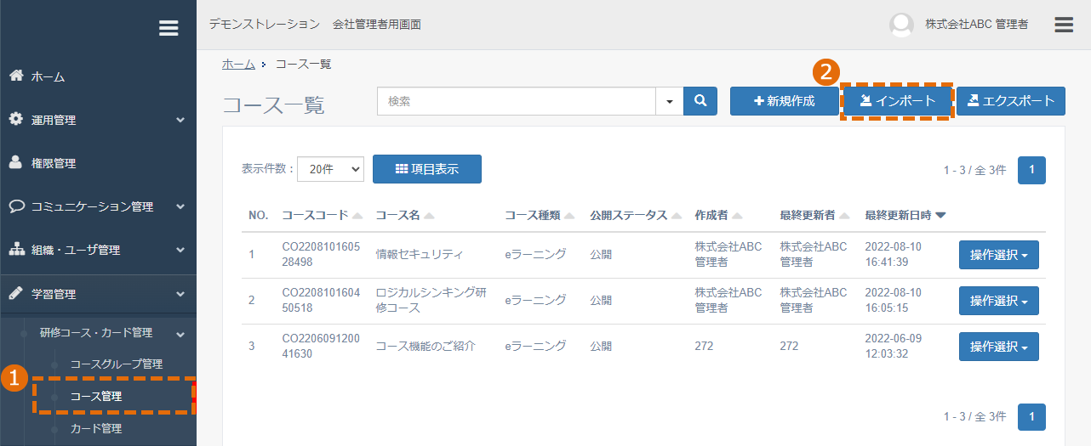
Task: Sort by コース名 column
Action: (x=404, y=216)
